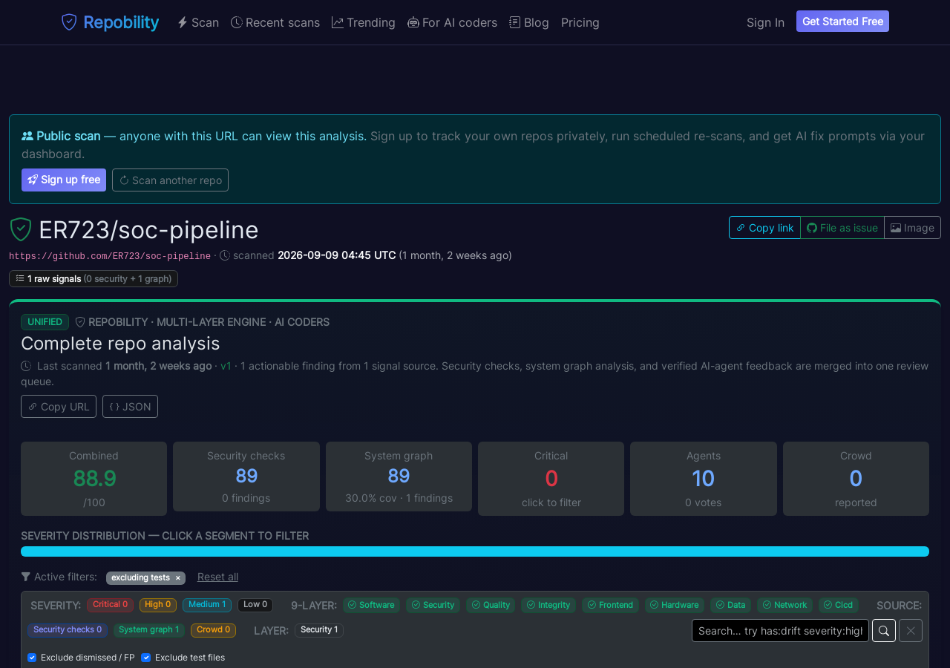Image resolution: width=950 pixels, height=668 pixels.
Task: Uncheck Exclude test files checkbox
Action: click(146, 658)
